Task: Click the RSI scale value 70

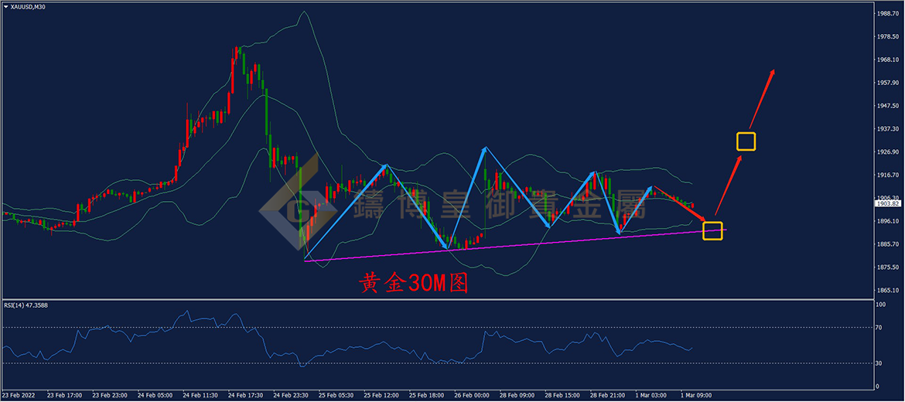Action: [878, 328]
